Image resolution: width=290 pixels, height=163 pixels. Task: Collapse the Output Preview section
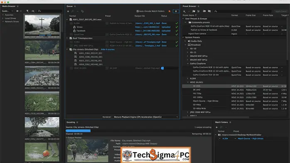pyautogui.click(x=67, y=138)
